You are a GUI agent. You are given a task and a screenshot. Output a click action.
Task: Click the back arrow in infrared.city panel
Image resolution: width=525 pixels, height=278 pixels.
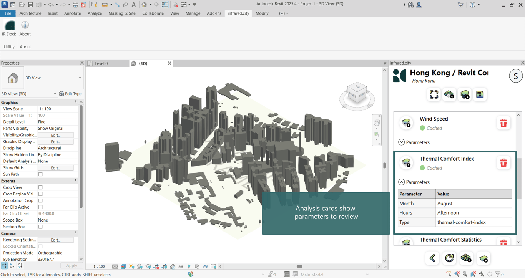pos(432,258)
